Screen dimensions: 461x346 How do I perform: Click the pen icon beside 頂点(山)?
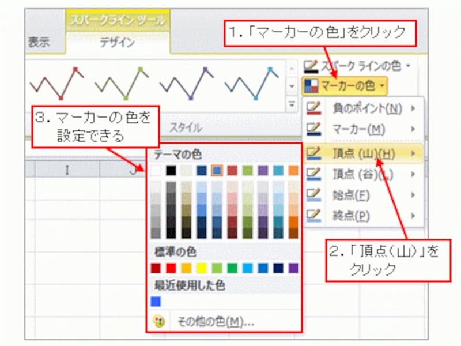(x=313, y=153)
